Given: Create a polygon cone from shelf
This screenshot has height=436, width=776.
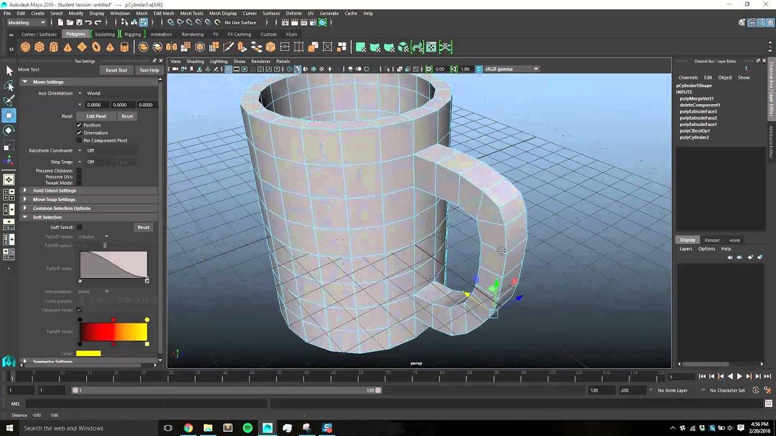Looking at the screenshot, I should pos(67,47).
